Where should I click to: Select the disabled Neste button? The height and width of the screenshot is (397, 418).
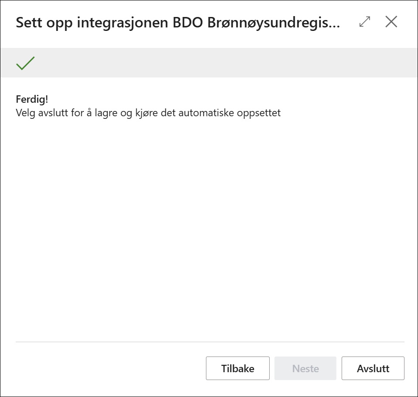tap(305, 368)
